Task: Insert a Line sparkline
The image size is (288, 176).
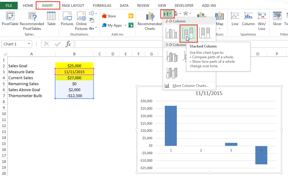Action: point(235,20)
